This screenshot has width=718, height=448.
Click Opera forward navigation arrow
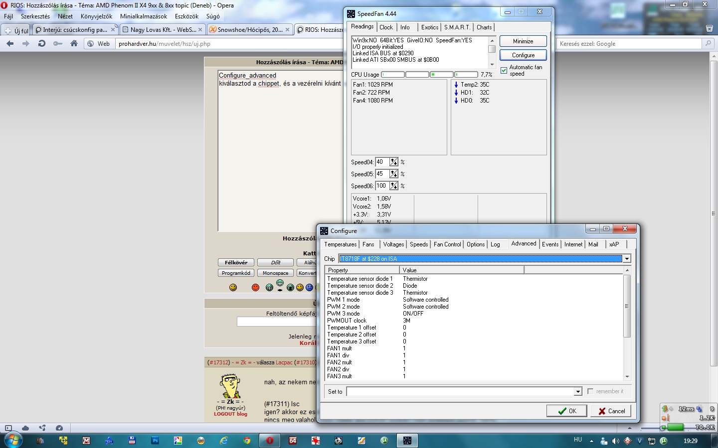[26, 44]
